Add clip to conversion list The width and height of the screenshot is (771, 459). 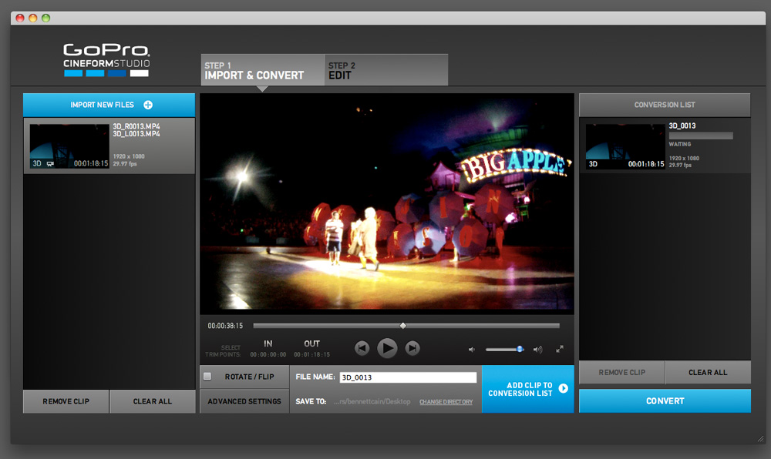click(527, 389)
